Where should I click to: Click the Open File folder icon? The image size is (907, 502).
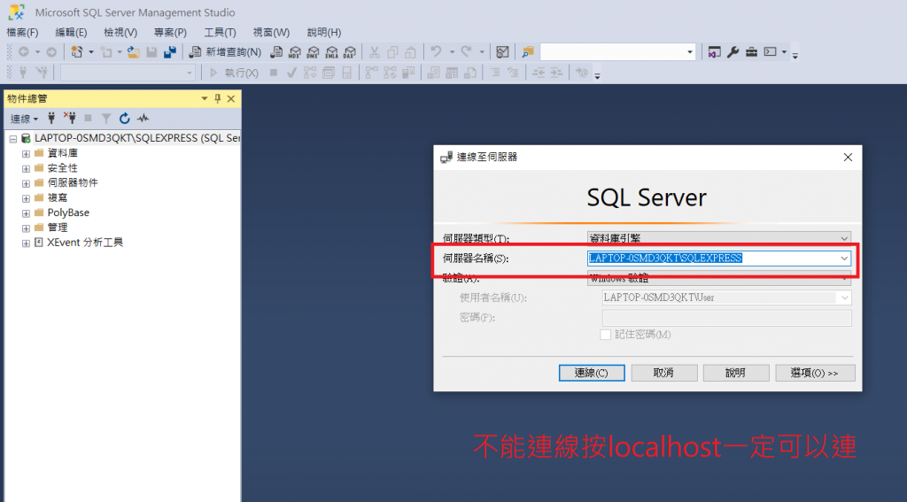coord(133,52)
